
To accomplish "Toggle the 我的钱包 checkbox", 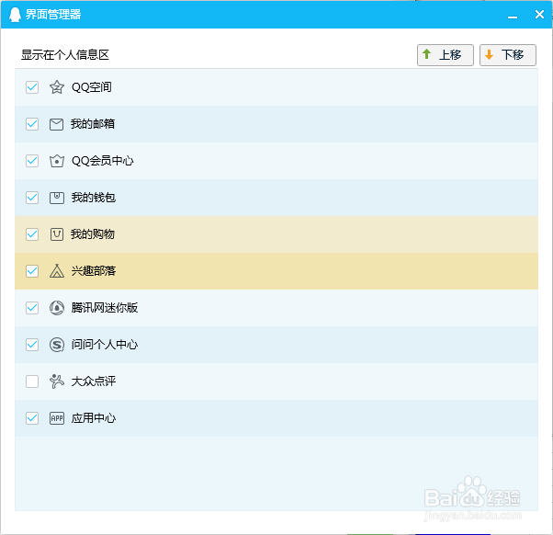I will (32, 198).
